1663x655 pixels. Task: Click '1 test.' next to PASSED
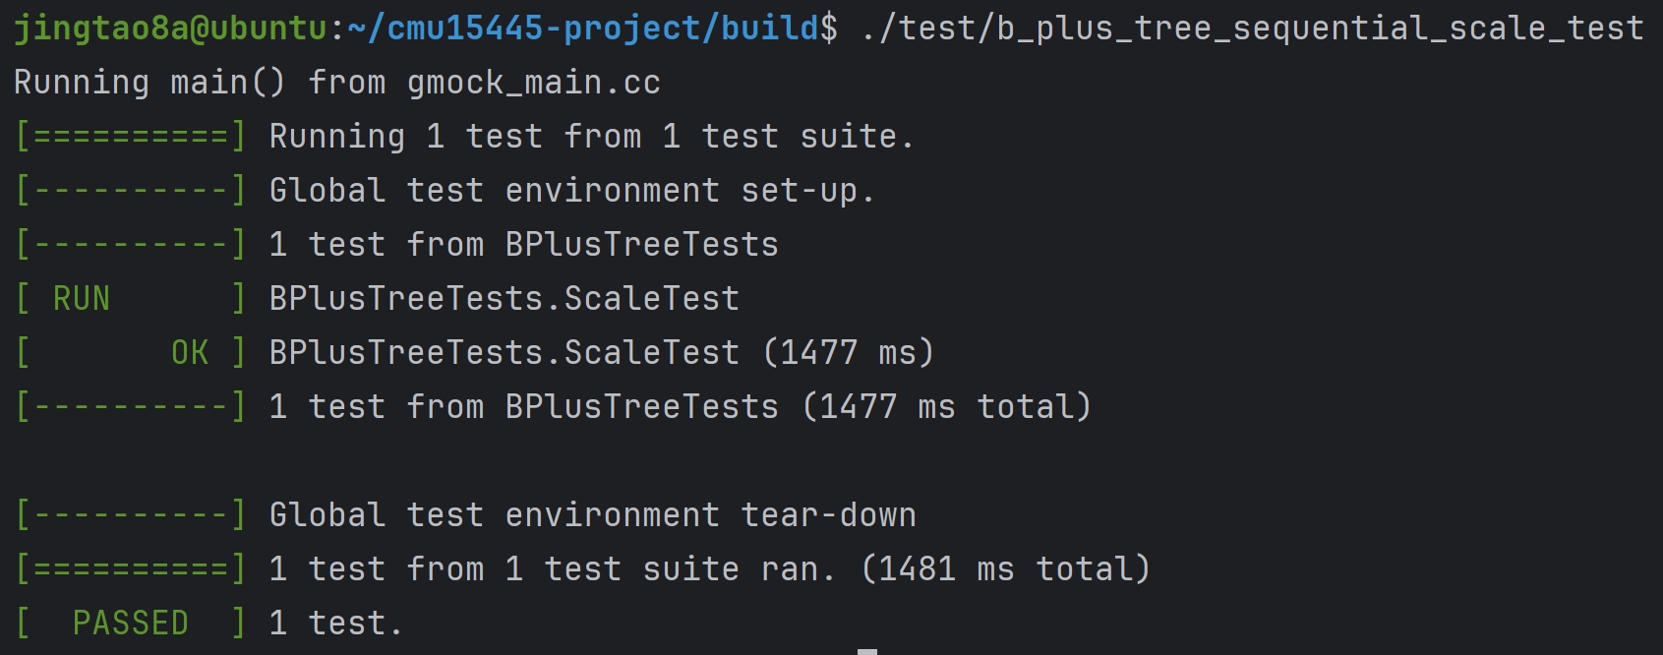tap(336, 624)
